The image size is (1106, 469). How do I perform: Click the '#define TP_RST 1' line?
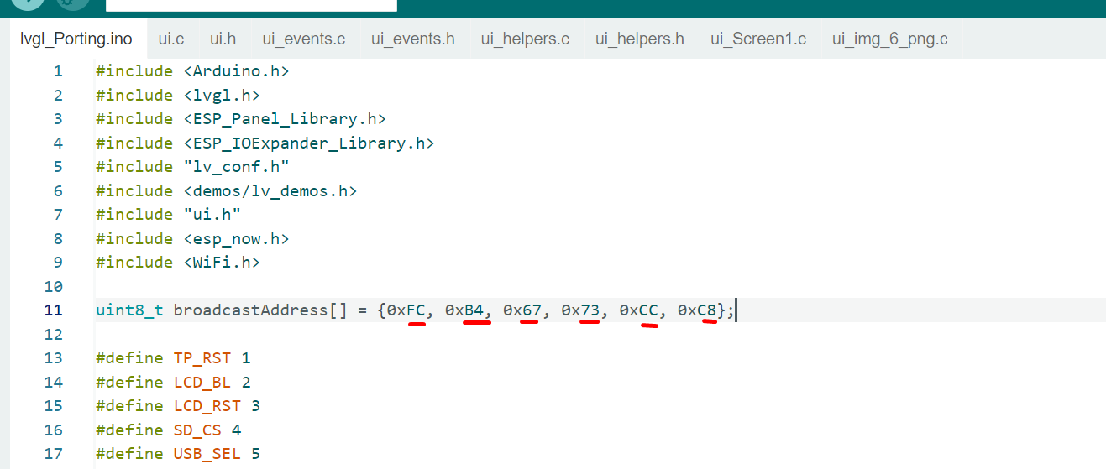click(x=173, y=358)
